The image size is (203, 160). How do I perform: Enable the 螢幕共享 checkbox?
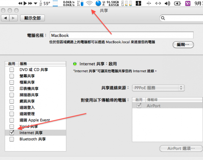(x=12, y=76)
